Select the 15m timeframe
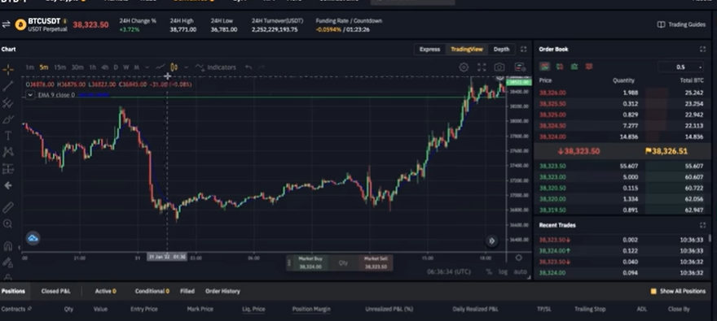Viewport: 717px width, 321px height. [60, 67]
